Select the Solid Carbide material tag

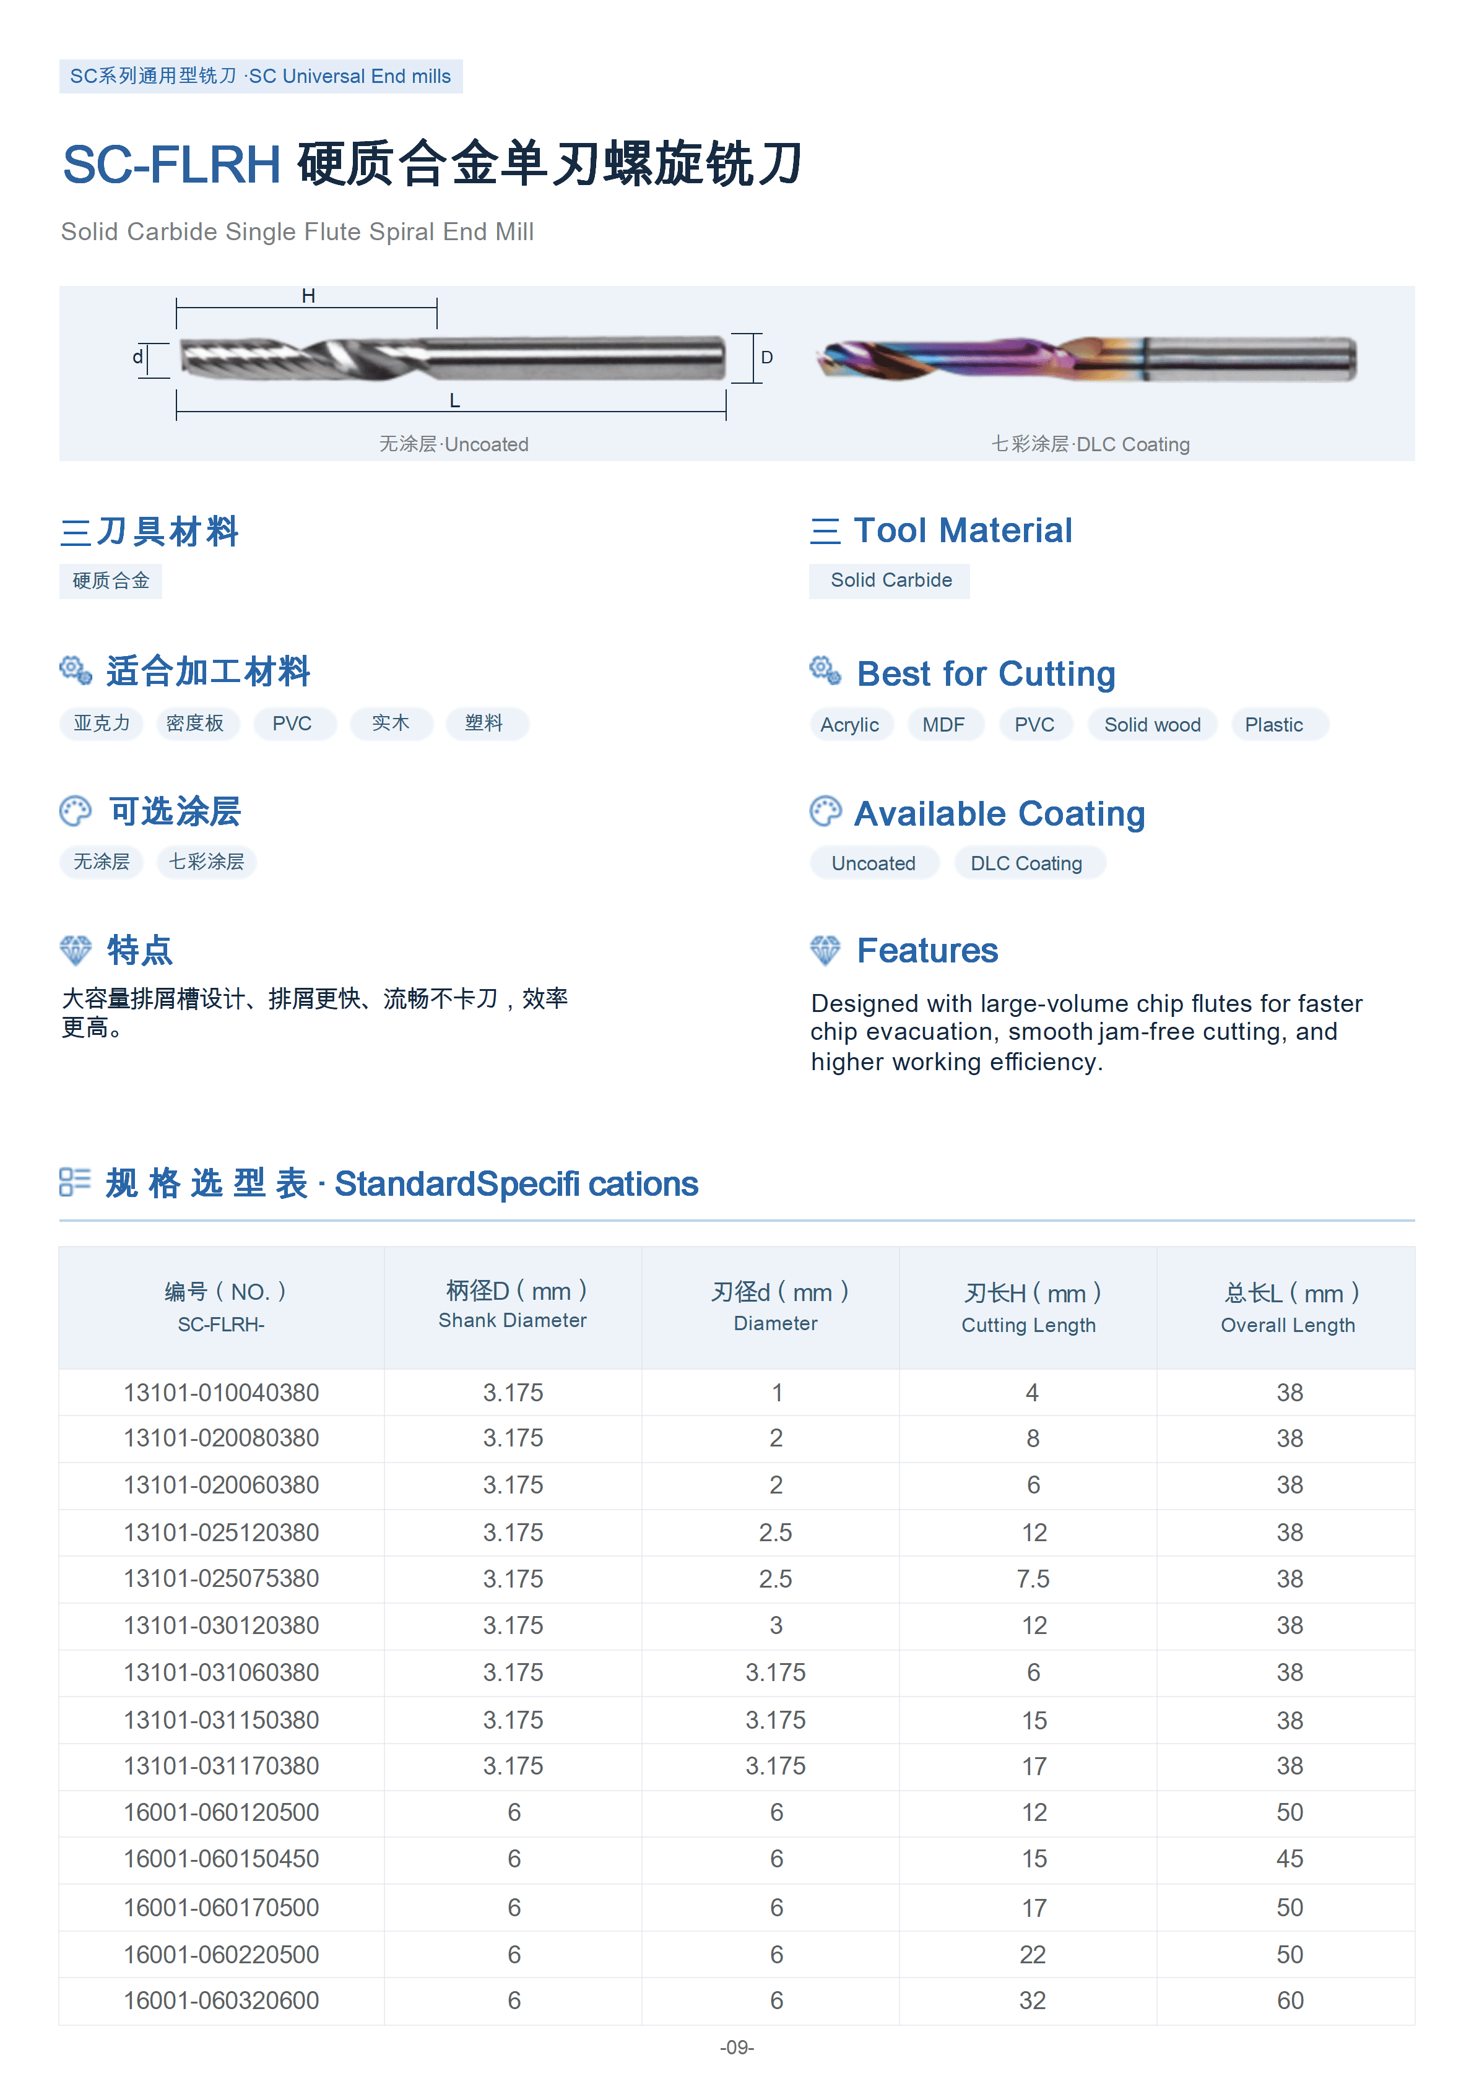tap(890, 581)
